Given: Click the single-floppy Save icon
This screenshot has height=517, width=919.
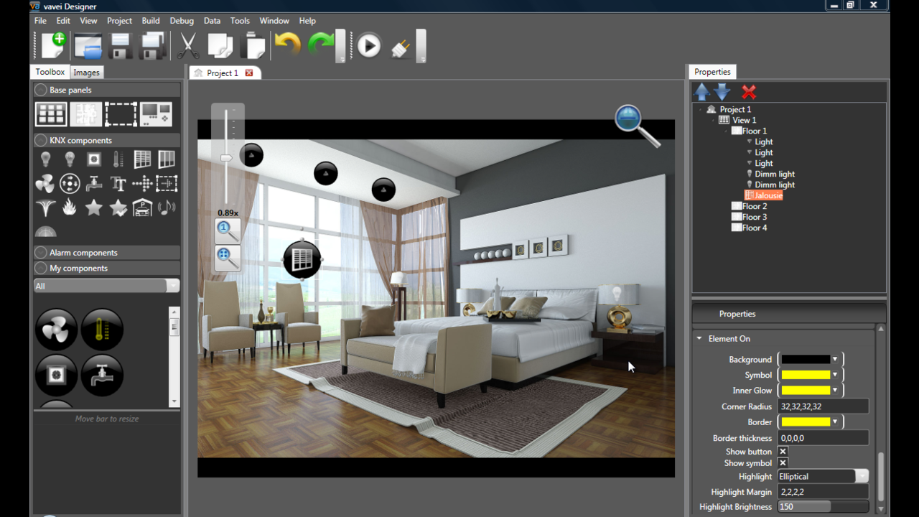Looking at the screenshot, I should (121, 46).
